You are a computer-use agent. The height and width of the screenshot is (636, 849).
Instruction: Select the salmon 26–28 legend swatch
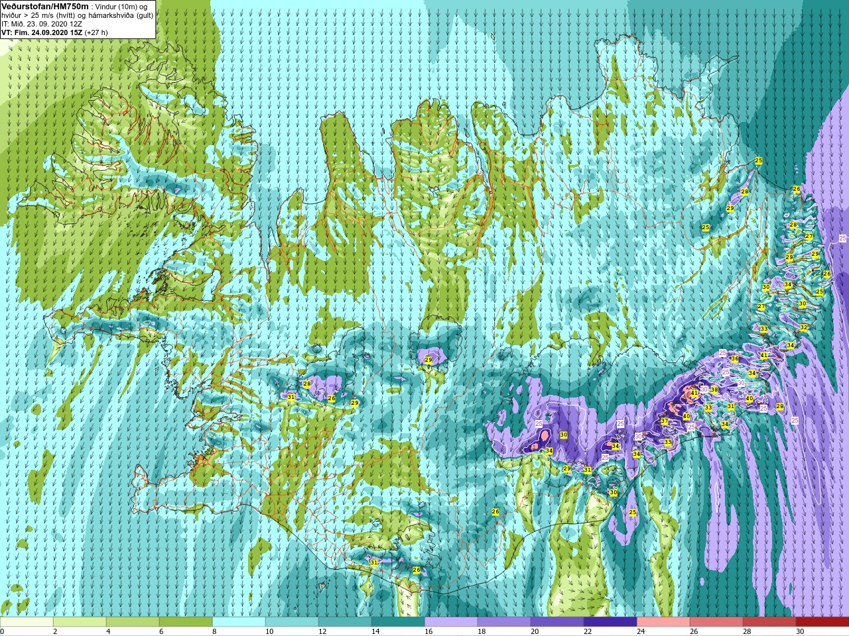[716, 622]
